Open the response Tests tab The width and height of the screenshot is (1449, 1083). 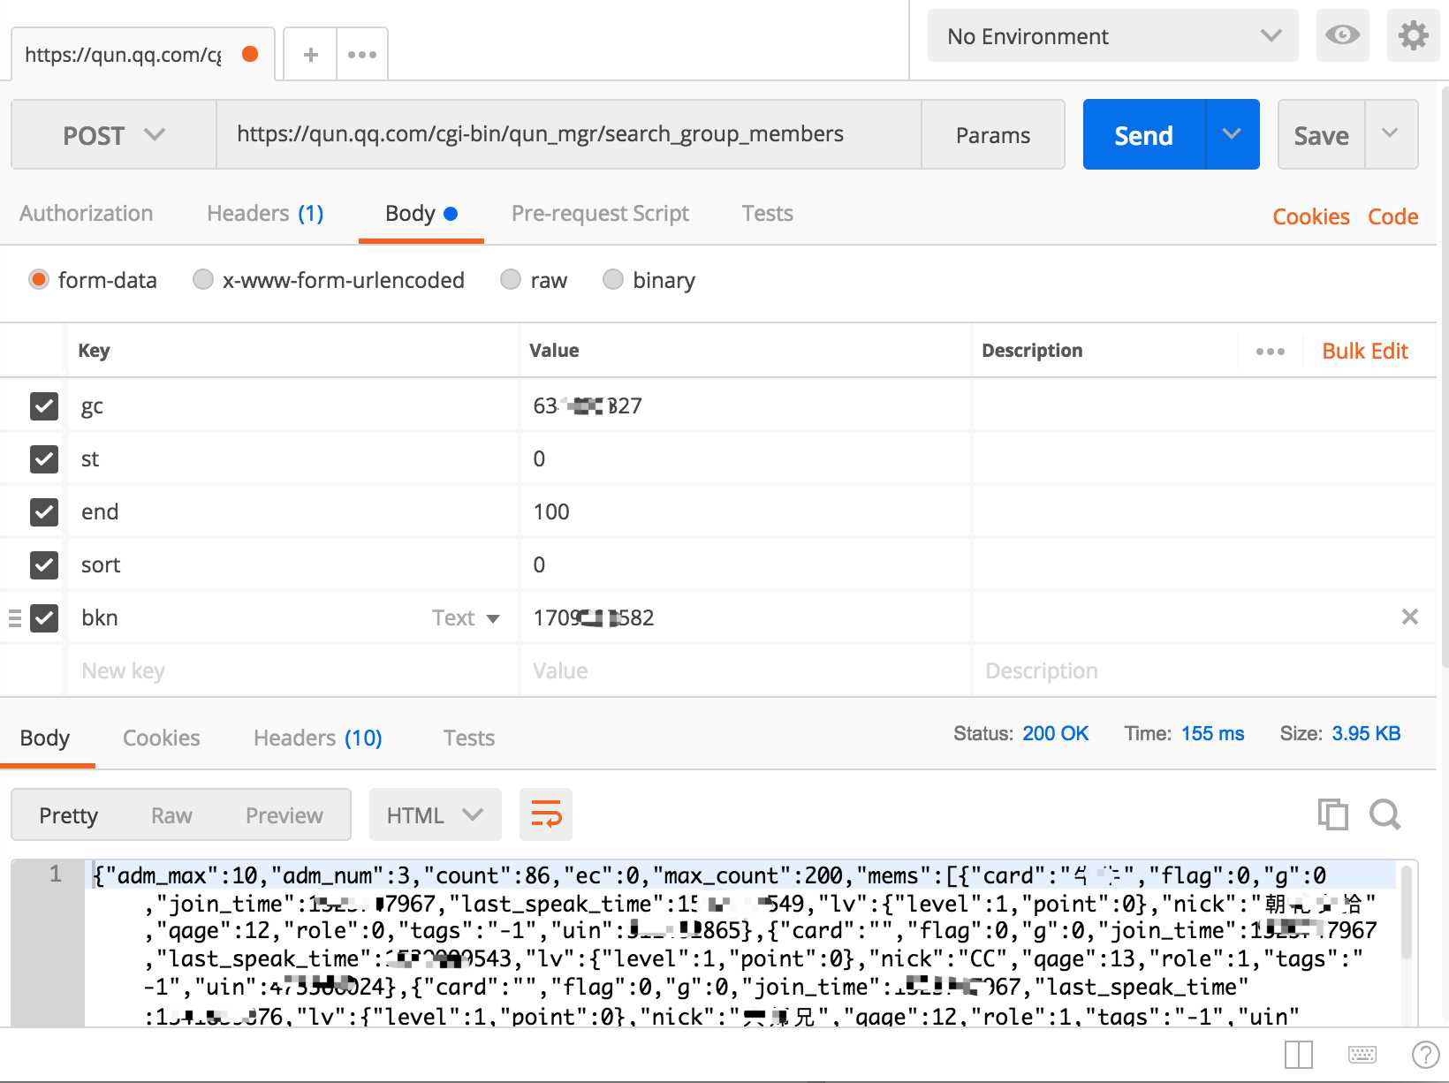pyautogui.click(x=468, y=738)
